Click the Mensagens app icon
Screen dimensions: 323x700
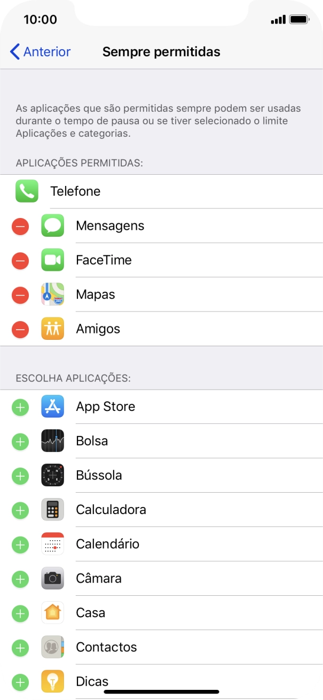52,225
